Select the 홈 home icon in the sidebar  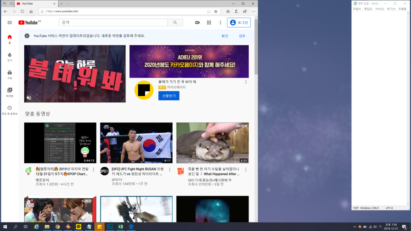point(10,39)
